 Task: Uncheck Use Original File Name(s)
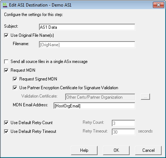click(6, 35)
